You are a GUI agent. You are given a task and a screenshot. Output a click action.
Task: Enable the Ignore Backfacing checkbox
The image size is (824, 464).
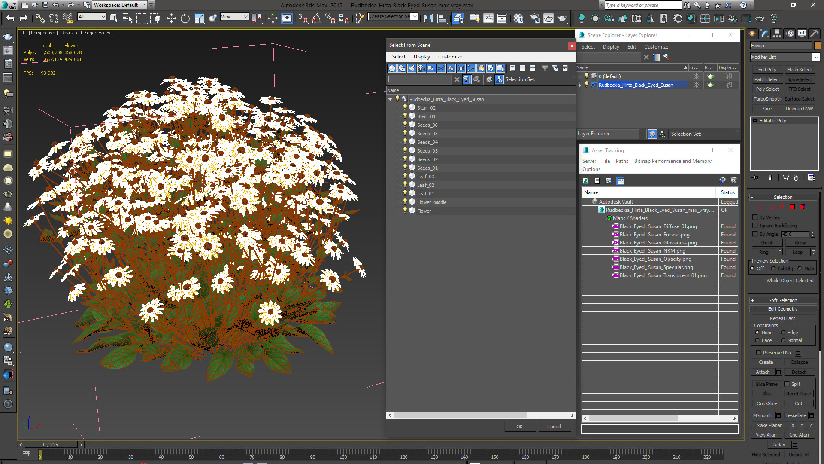pyautogui.click(x=755, y=226)
